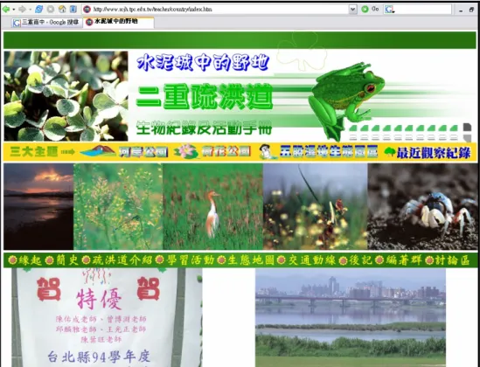The height and width of the screenshot is (367, 480).
Task: Open the 五股溼地生態園區 link
Action: click(x=329, y=152)
